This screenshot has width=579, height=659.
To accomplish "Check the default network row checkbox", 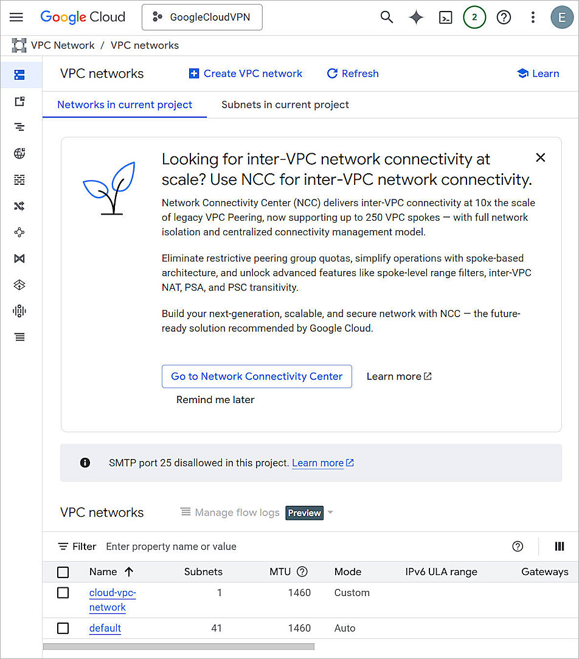I will (x=63, y=628).
